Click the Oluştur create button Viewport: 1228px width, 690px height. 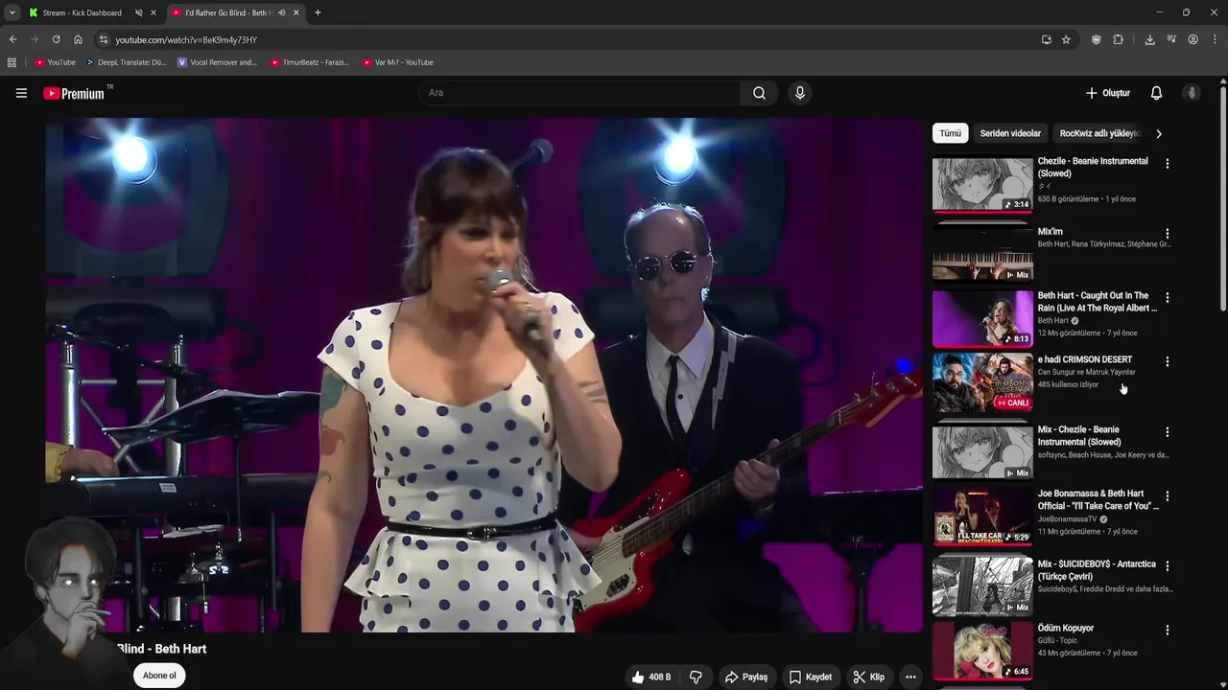(x=1108, y=93)
